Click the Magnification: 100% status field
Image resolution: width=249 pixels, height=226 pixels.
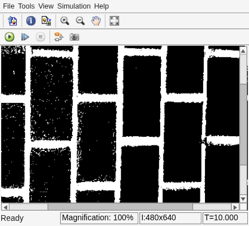tap(99, 218)
